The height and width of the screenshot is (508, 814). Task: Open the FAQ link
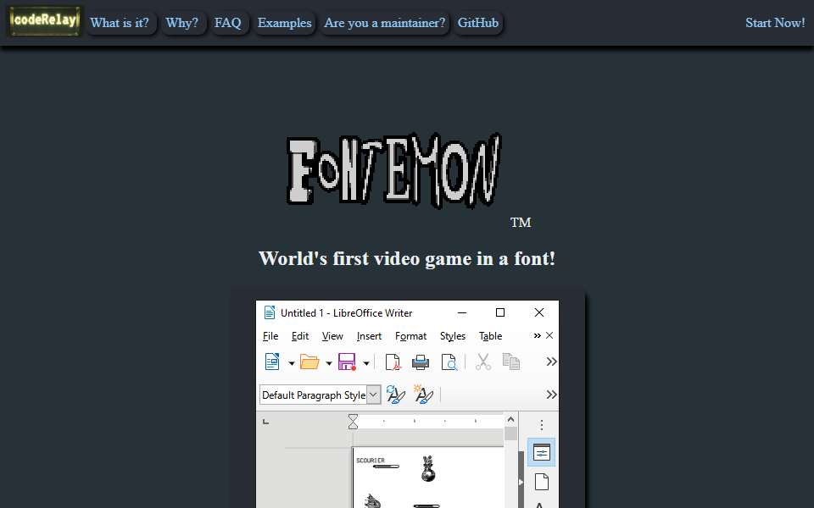point(228,23)
